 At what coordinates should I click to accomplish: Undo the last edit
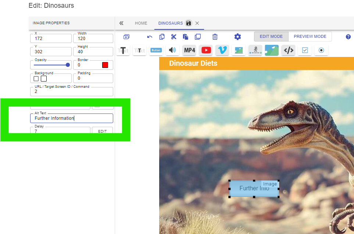point(150,37)
